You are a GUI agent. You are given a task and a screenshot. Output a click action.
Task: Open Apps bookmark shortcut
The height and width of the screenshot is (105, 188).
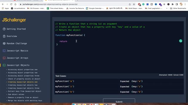coord(5,8)
